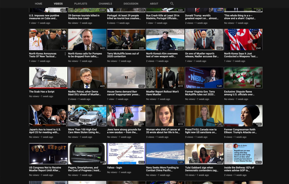Click title 'Nadler, Pelosi, other Dems blast DOJ'
Viewport: 289px width, 184px height.
pos(84,93)
